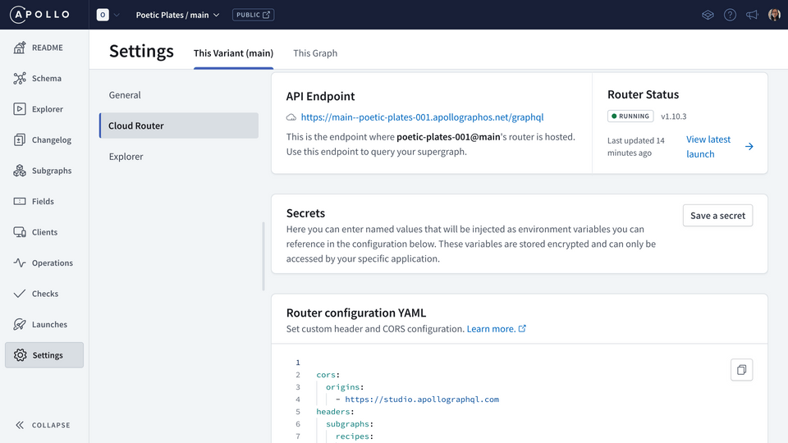Click the cors: line in YAML editor
The height and width of the screenshot is (443, 788).
[x=328, y=375]
